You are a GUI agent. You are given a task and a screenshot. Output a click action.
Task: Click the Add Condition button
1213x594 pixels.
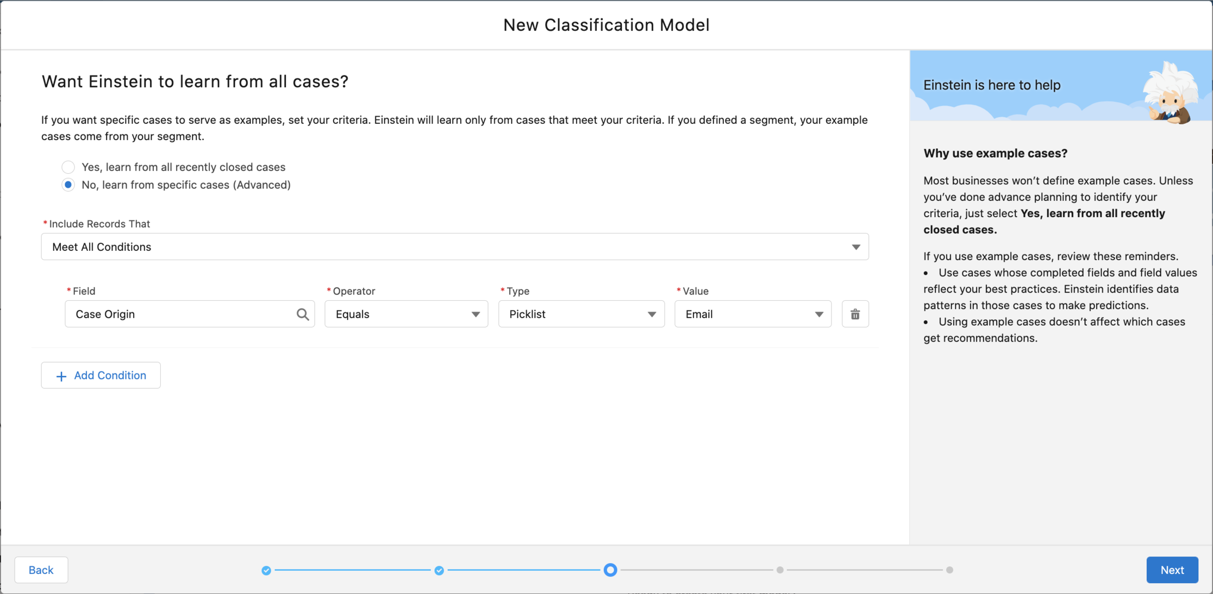pos(101,375)
